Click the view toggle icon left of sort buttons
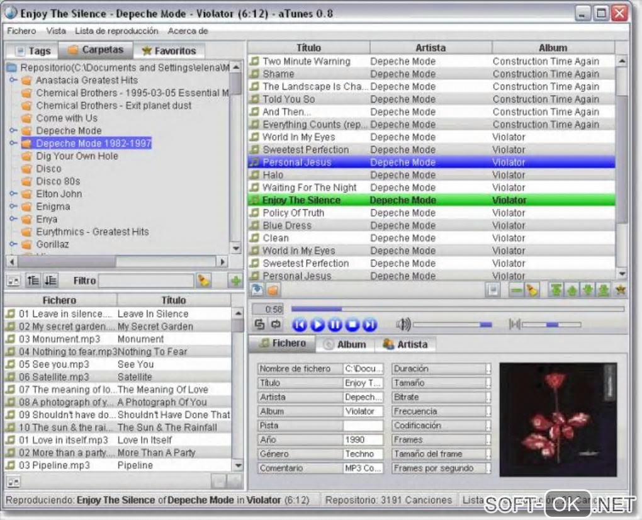The image size is (642, 520). (x=14, y=281)
